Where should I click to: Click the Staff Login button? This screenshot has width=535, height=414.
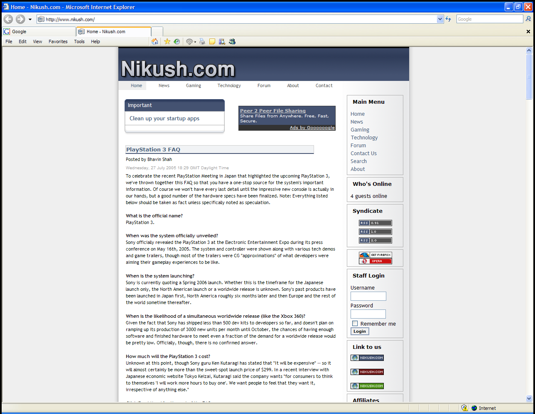pyautogui.click(x=360, y=331)
